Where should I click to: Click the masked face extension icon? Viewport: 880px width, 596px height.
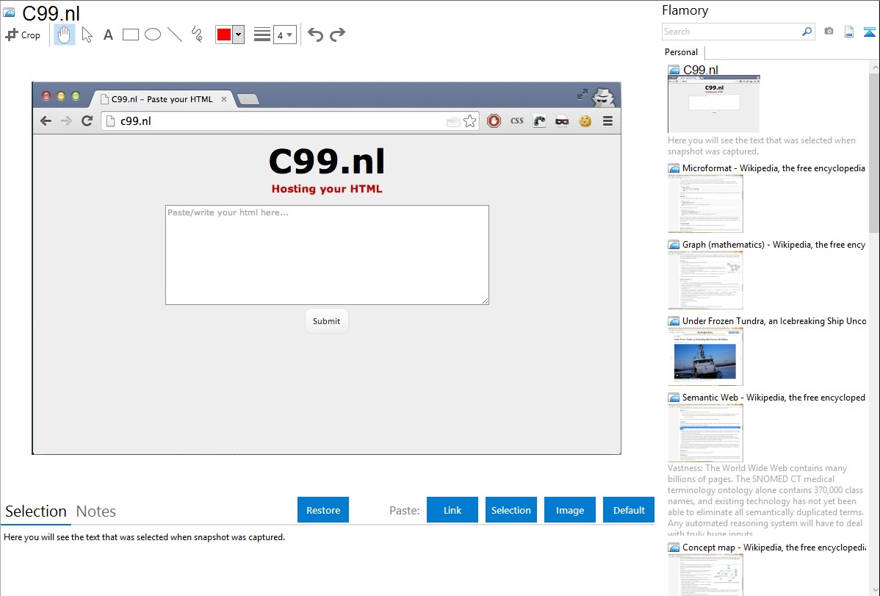(x=562, y=121)
